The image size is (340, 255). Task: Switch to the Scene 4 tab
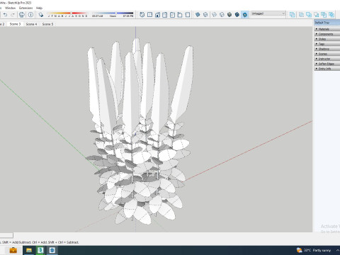[31, 24]
